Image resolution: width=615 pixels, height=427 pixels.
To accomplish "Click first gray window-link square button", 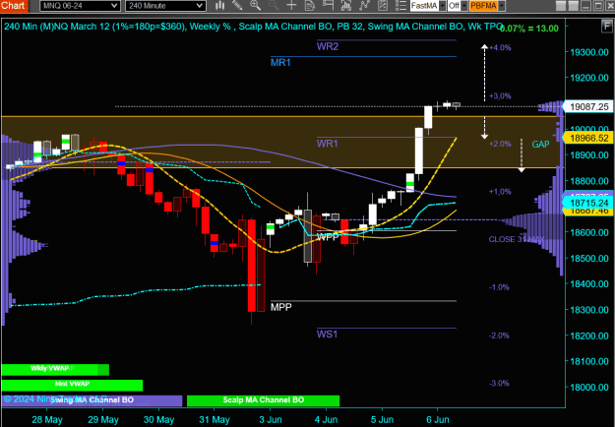I will (561, 6).
